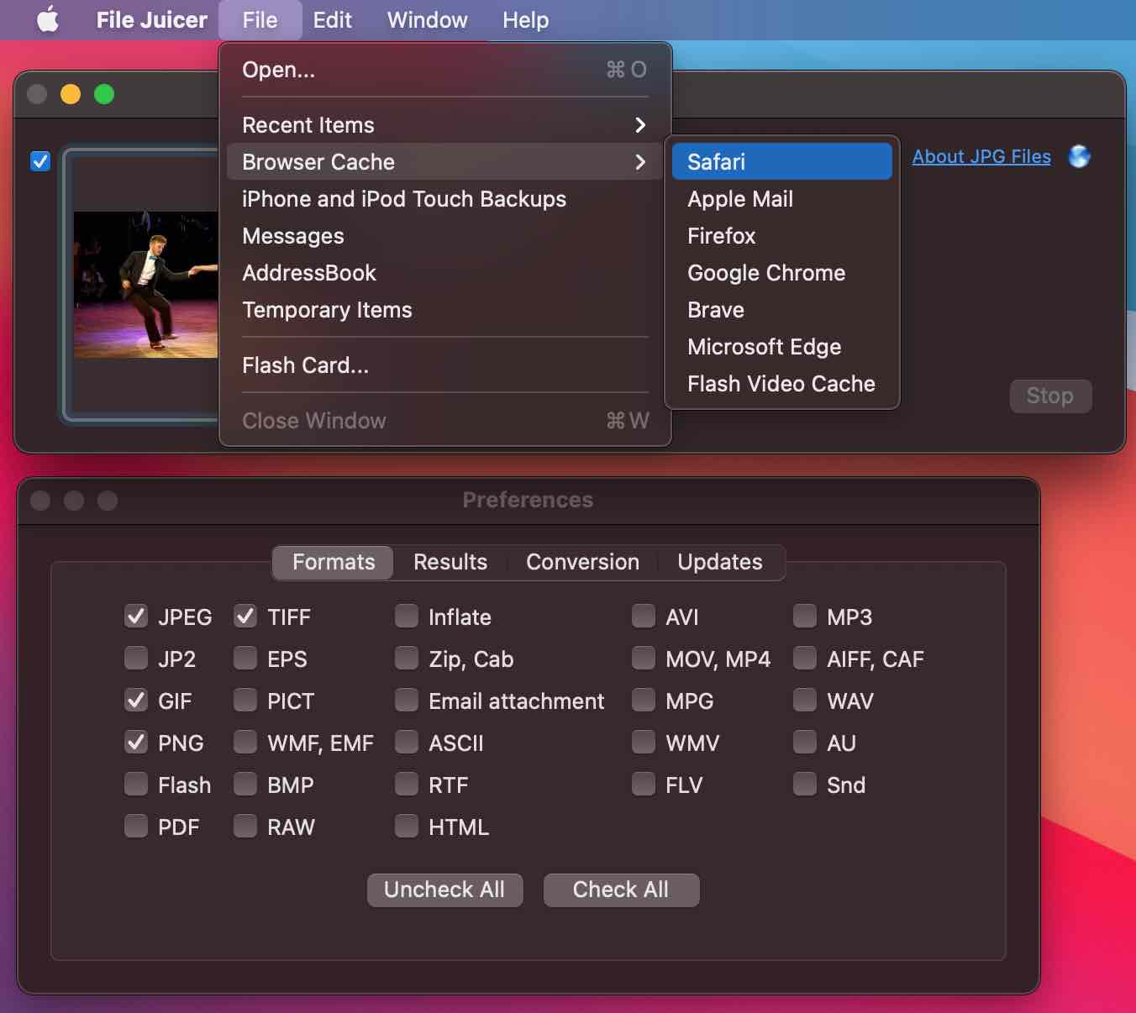Enable the Email attachment checkbox
This screenshot has width=1136, height=1013.
pos(407,700)
